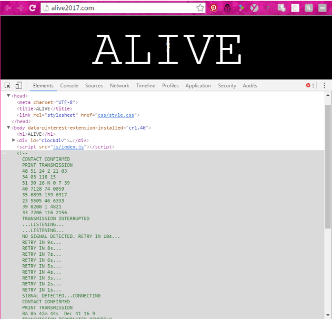The image size is (332, 319).
Task: Collapse the head element node
Action: coord(8,96)
